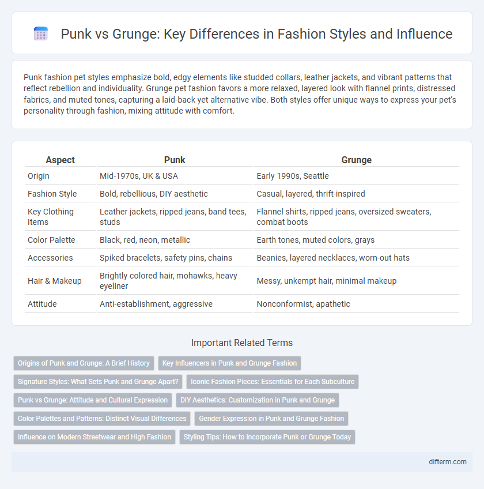Select the Flannel shirts, ripped jeans cell

(x=356, y=217)
